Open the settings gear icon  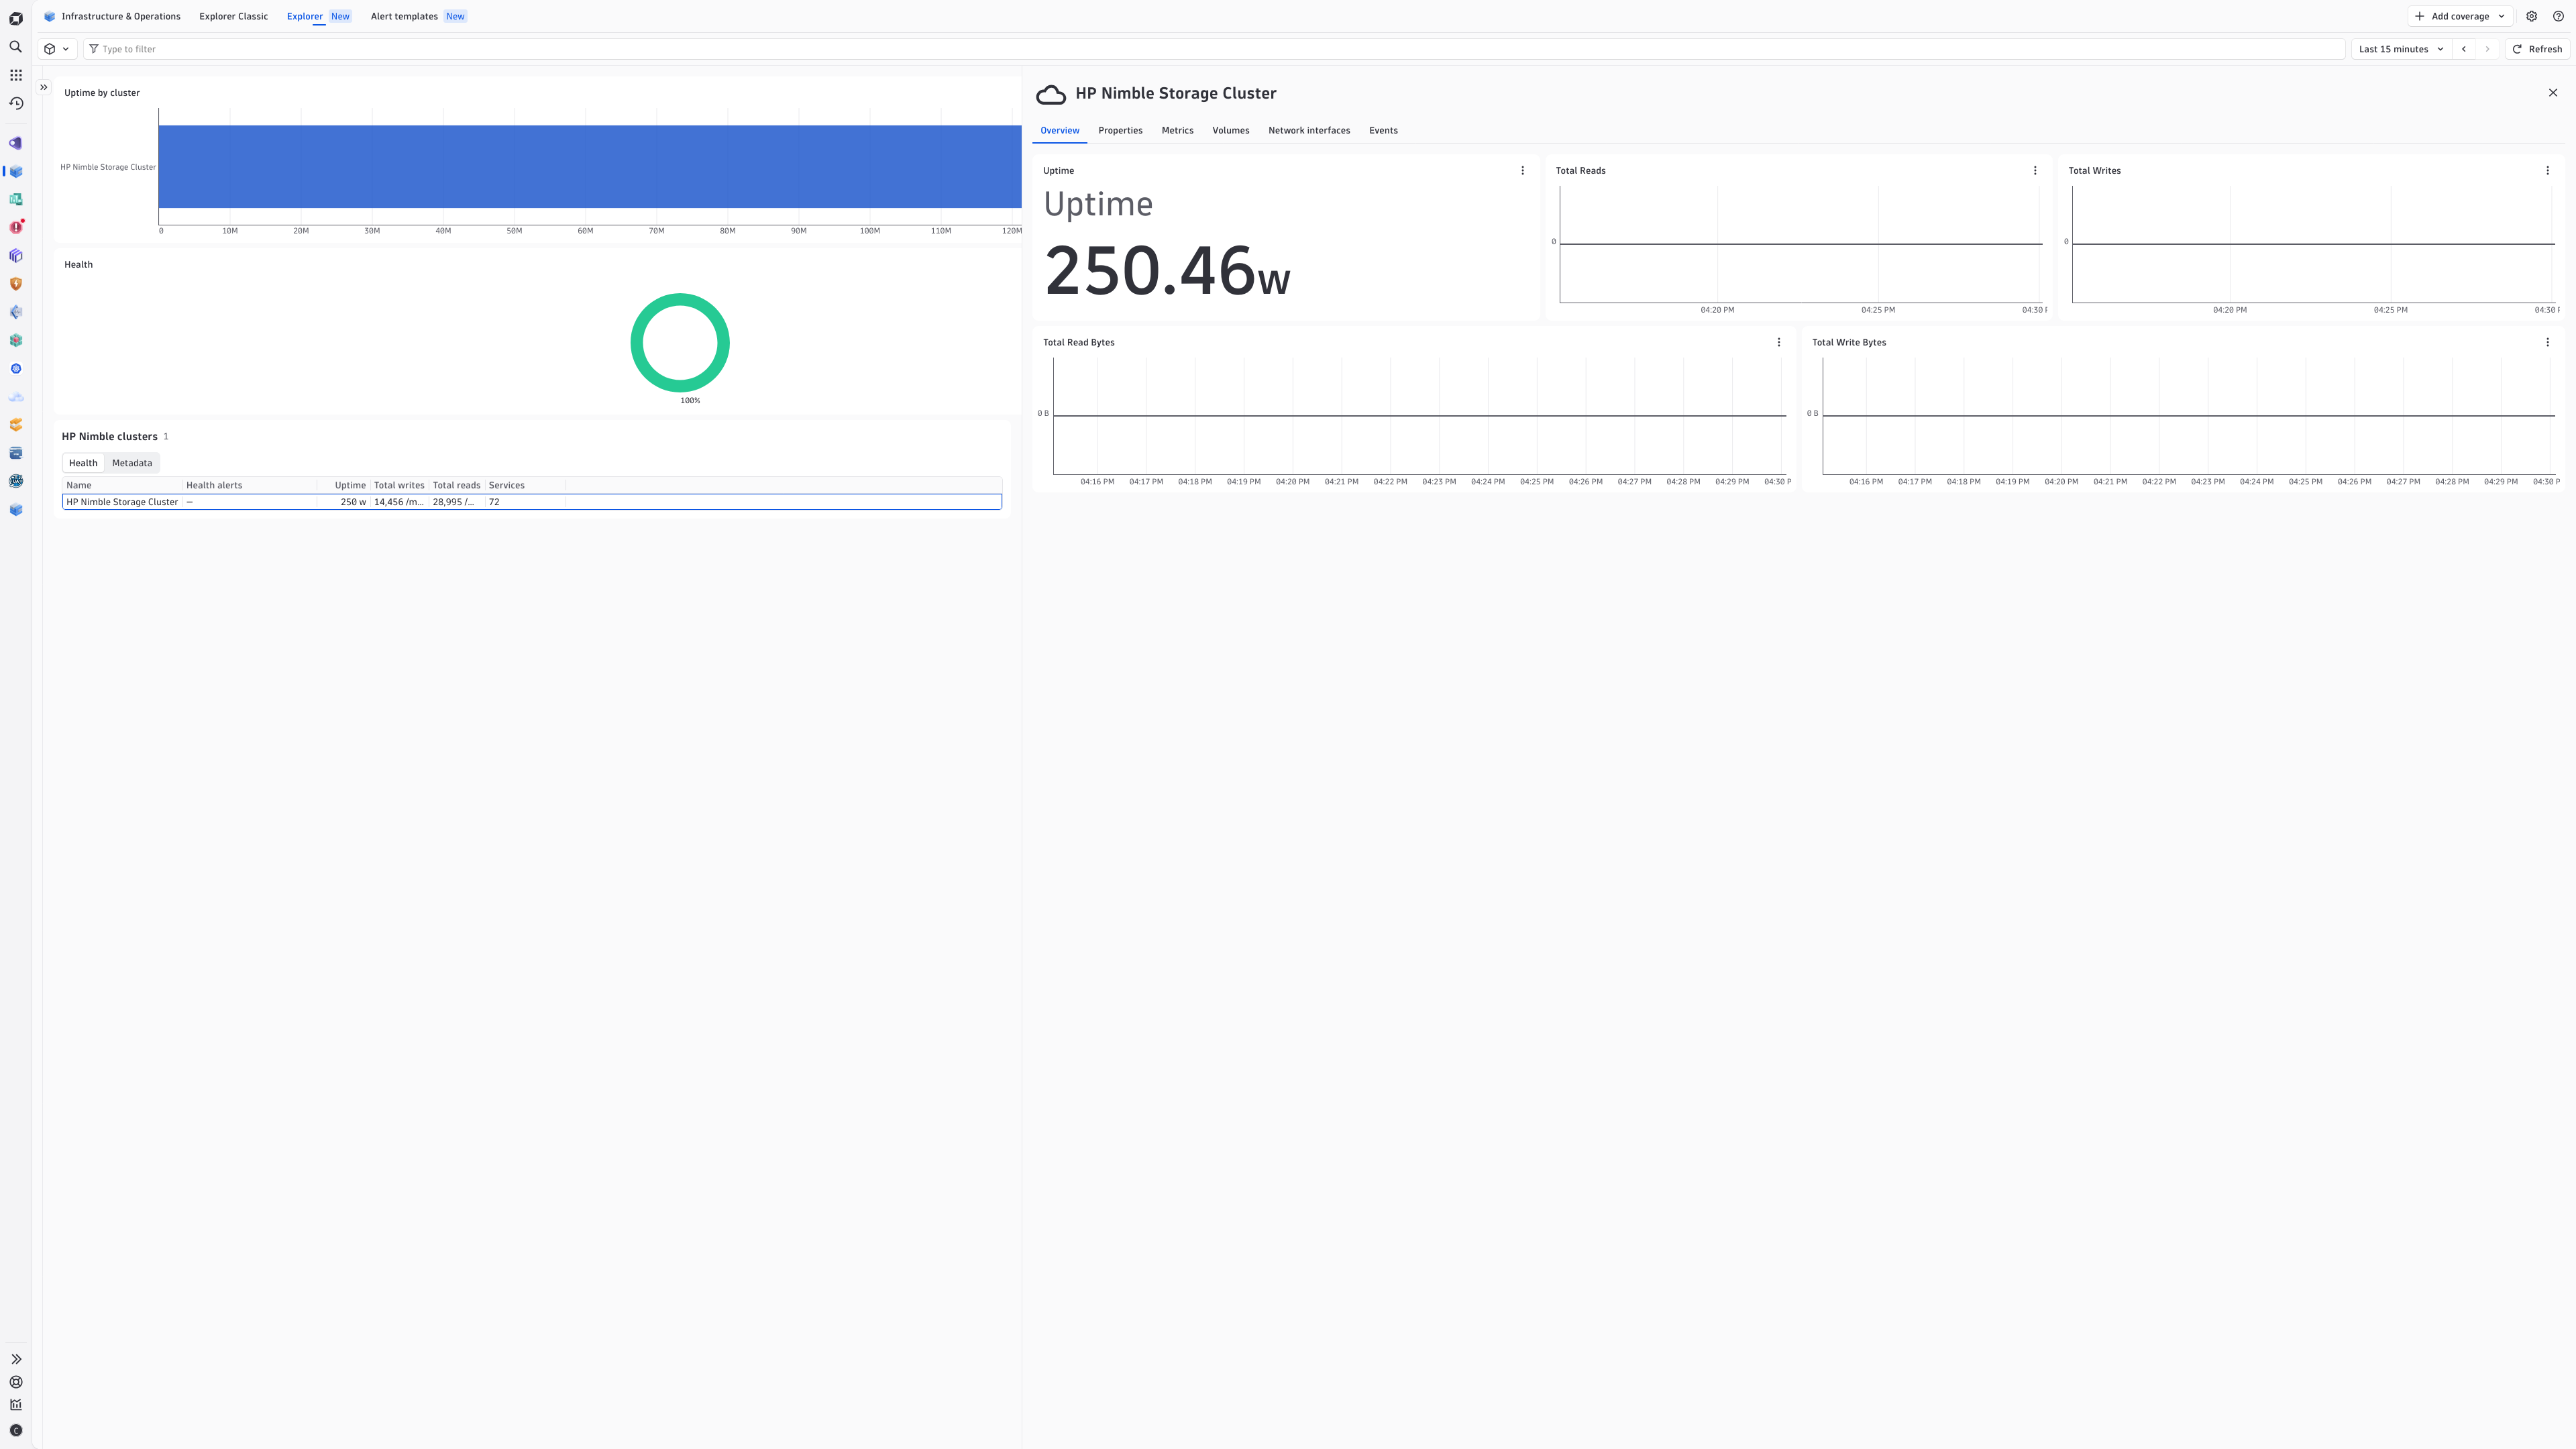click(x=2532, y=16)
